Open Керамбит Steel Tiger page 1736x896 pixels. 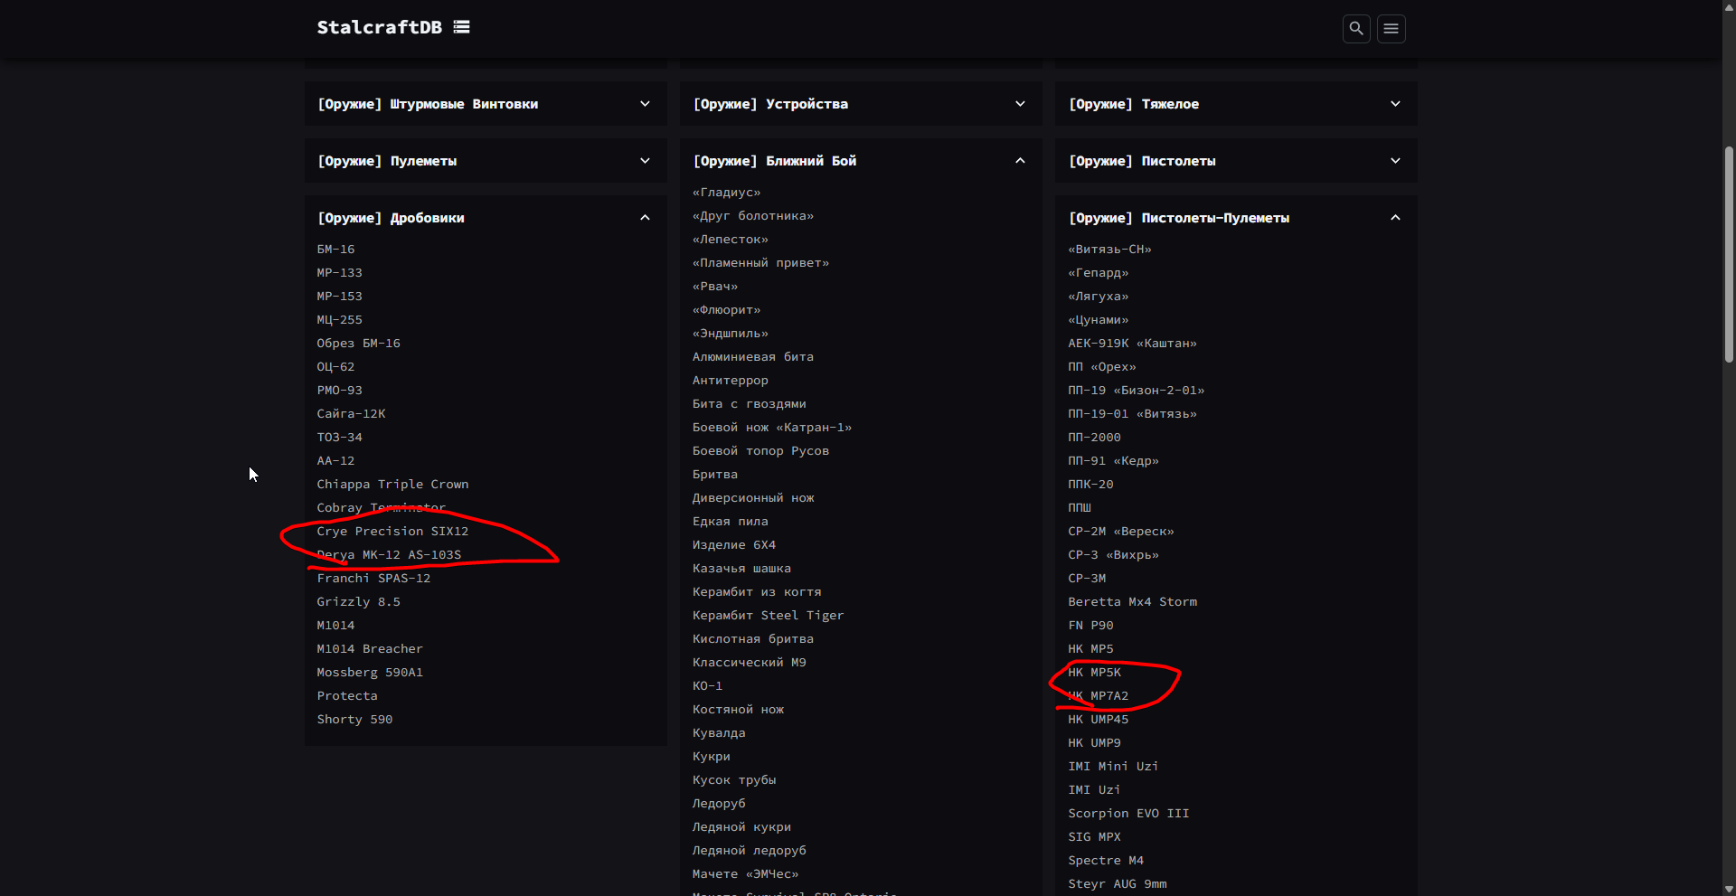click(x=768, y=615)
